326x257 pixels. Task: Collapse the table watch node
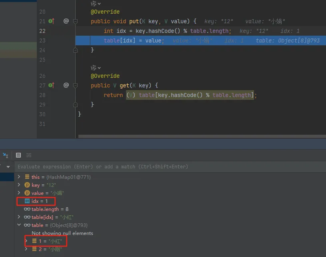19,225
